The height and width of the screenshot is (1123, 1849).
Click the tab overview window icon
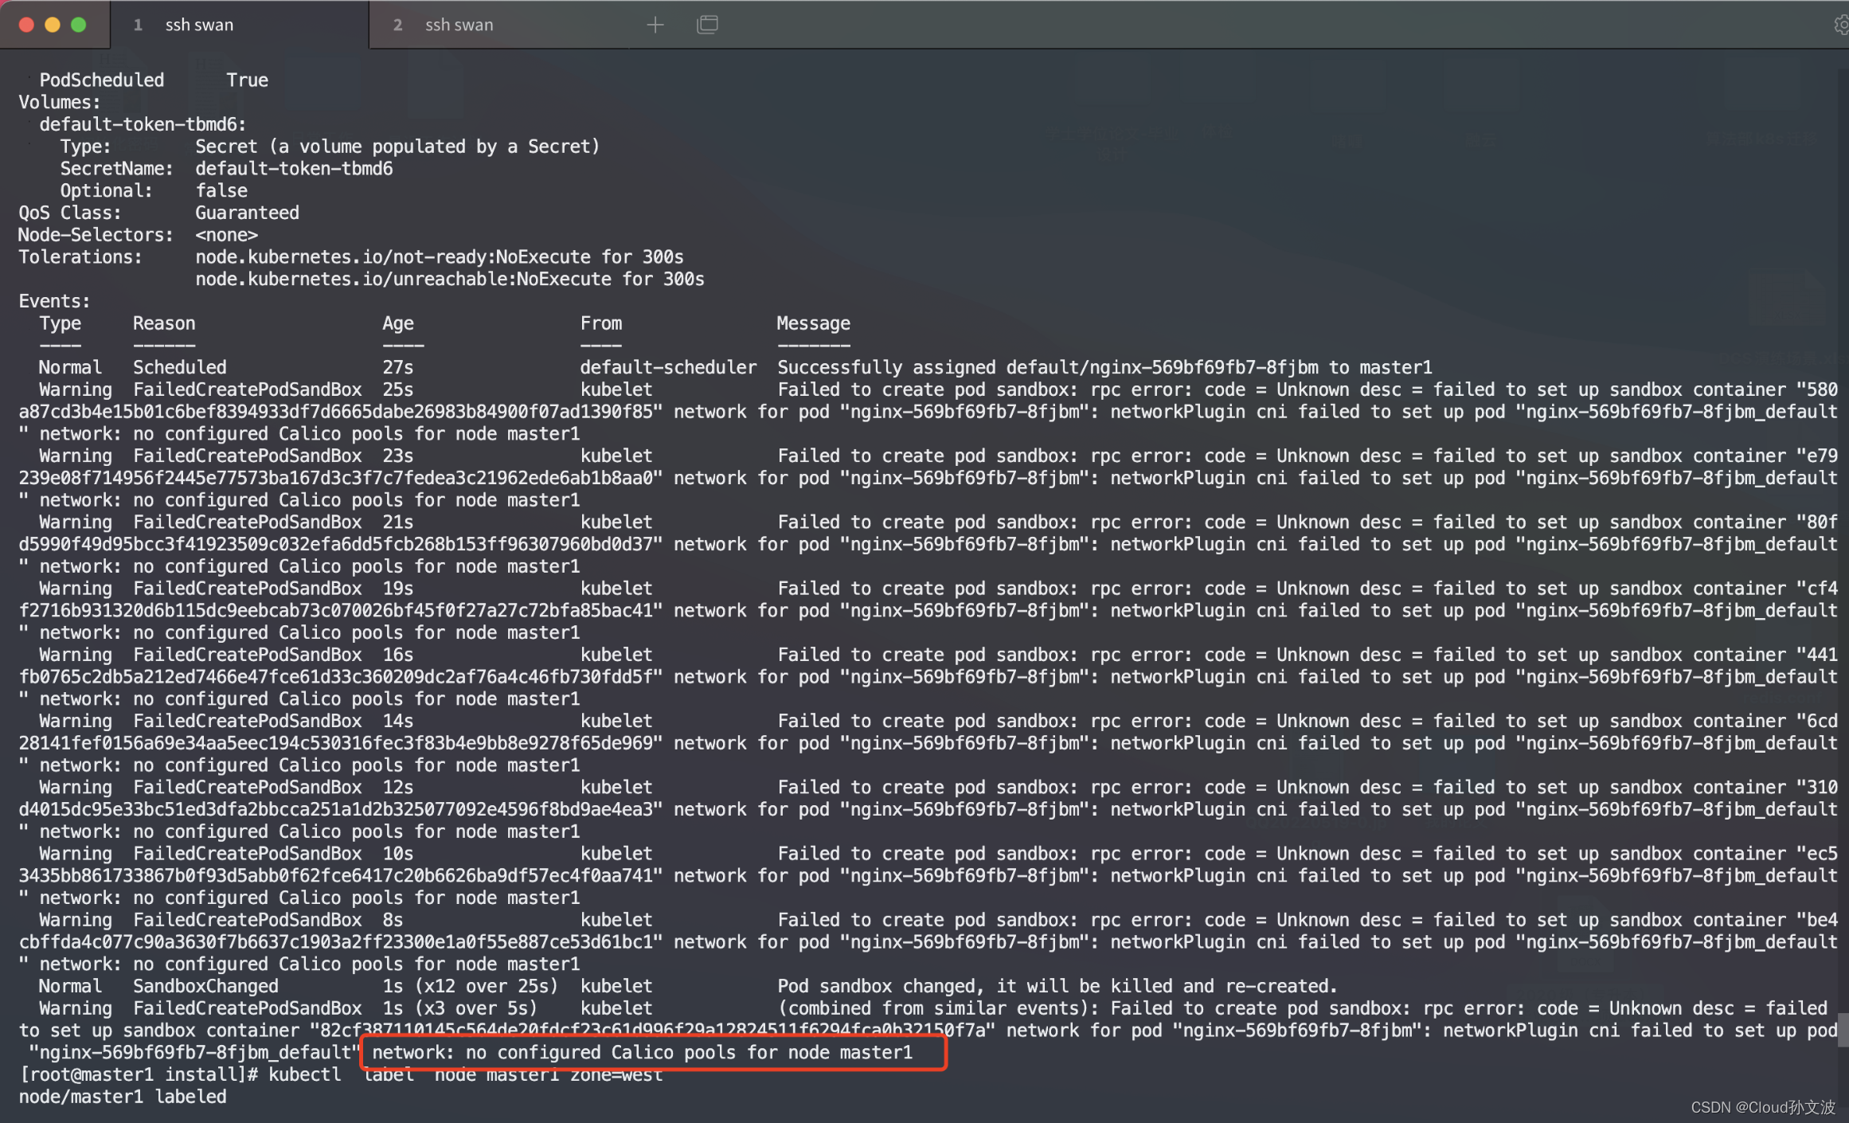coord(707,25)
